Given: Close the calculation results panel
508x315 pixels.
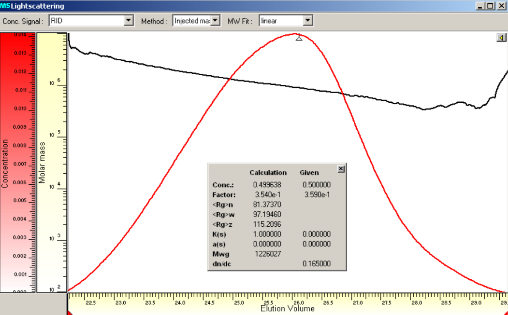Looking at the screenshot, I should [x=341, y=169].
